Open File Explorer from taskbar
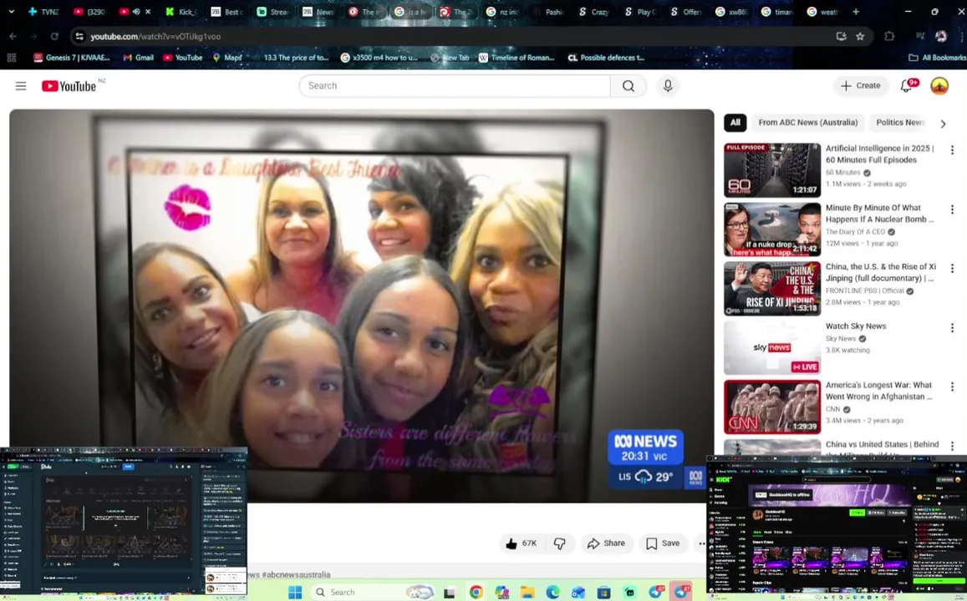The height and width of the screenshot is (601, 967). tap(527, 593)
